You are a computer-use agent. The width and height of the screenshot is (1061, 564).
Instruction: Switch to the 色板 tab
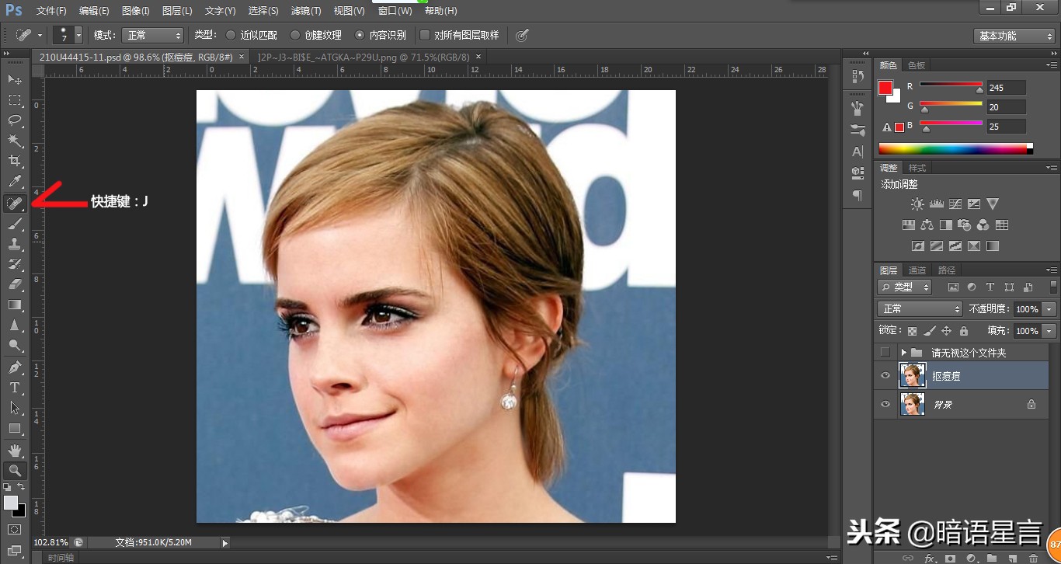click(917, 65)
